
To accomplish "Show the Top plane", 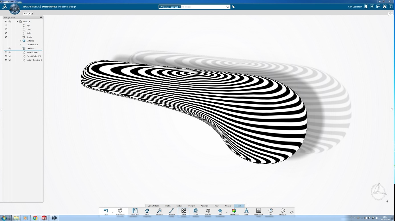I will 6,25.
